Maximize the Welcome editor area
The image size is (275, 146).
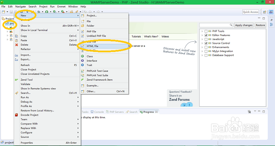pos(264,18)
